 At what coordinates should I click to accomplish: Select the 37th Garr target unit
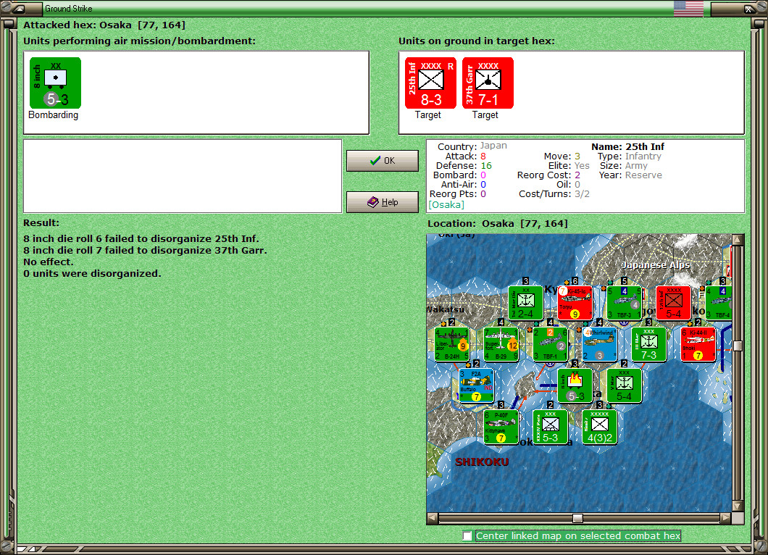point(488,83)
